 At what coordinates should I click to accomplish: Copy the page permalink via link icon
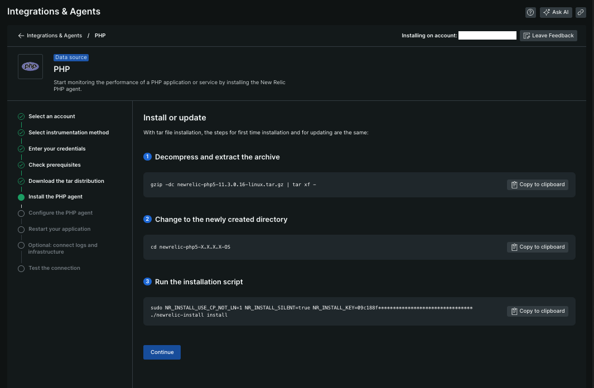tap(581, 12)
